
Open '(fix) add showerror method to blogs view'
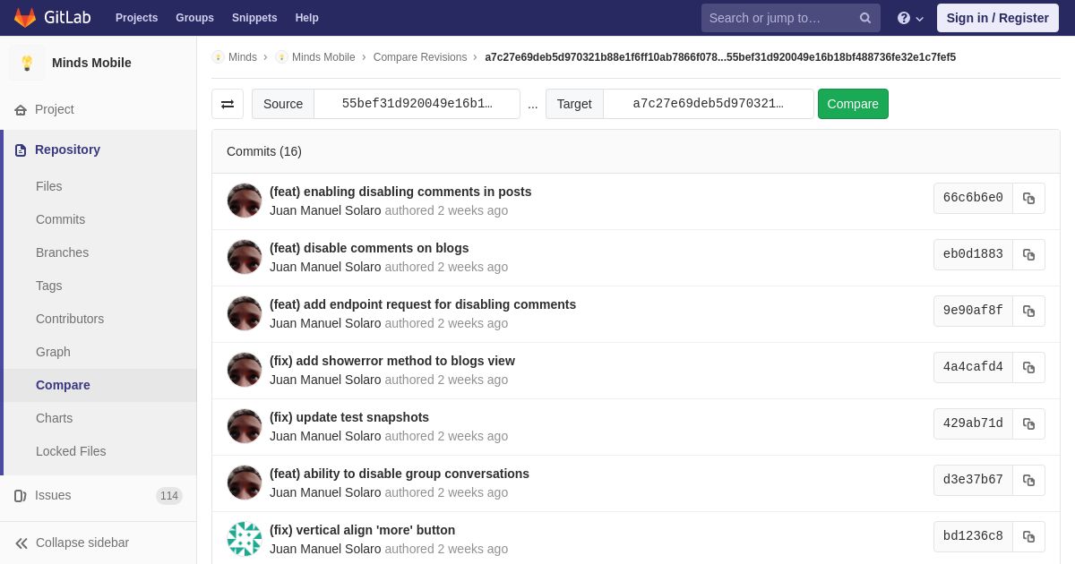tap(392, 361)
